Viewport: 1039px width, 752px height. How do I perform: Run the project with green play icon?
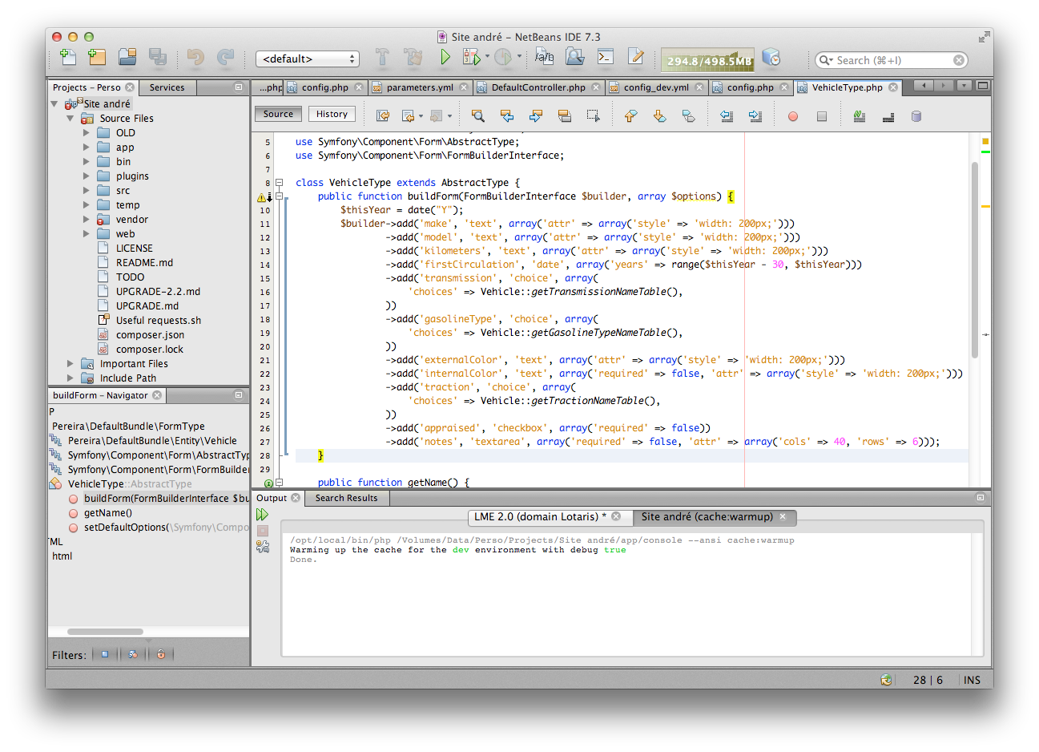click(x=445, y=57)
